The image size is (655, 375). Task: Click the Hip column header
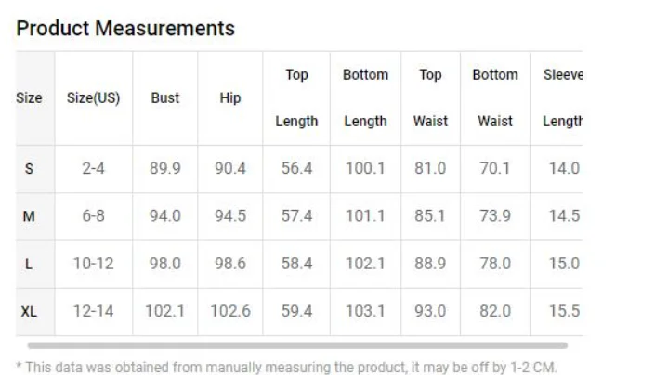pos(230,98)
